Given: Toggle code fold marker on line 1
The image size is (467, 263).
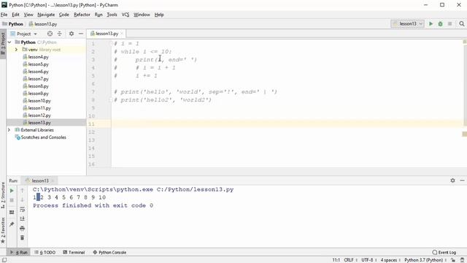Looking at the screenshot, I should (111, 44).
